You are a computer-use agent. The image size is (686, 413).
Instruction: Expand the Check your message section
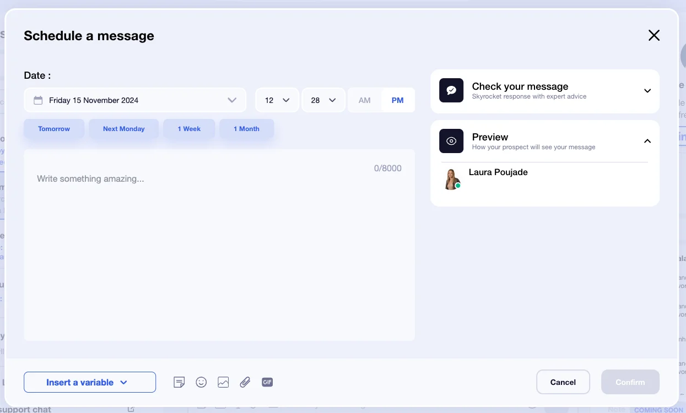647,91
